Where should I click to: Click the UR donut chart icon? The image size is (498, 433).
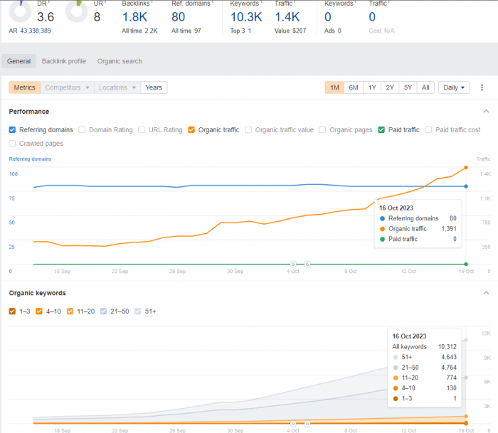77,9
